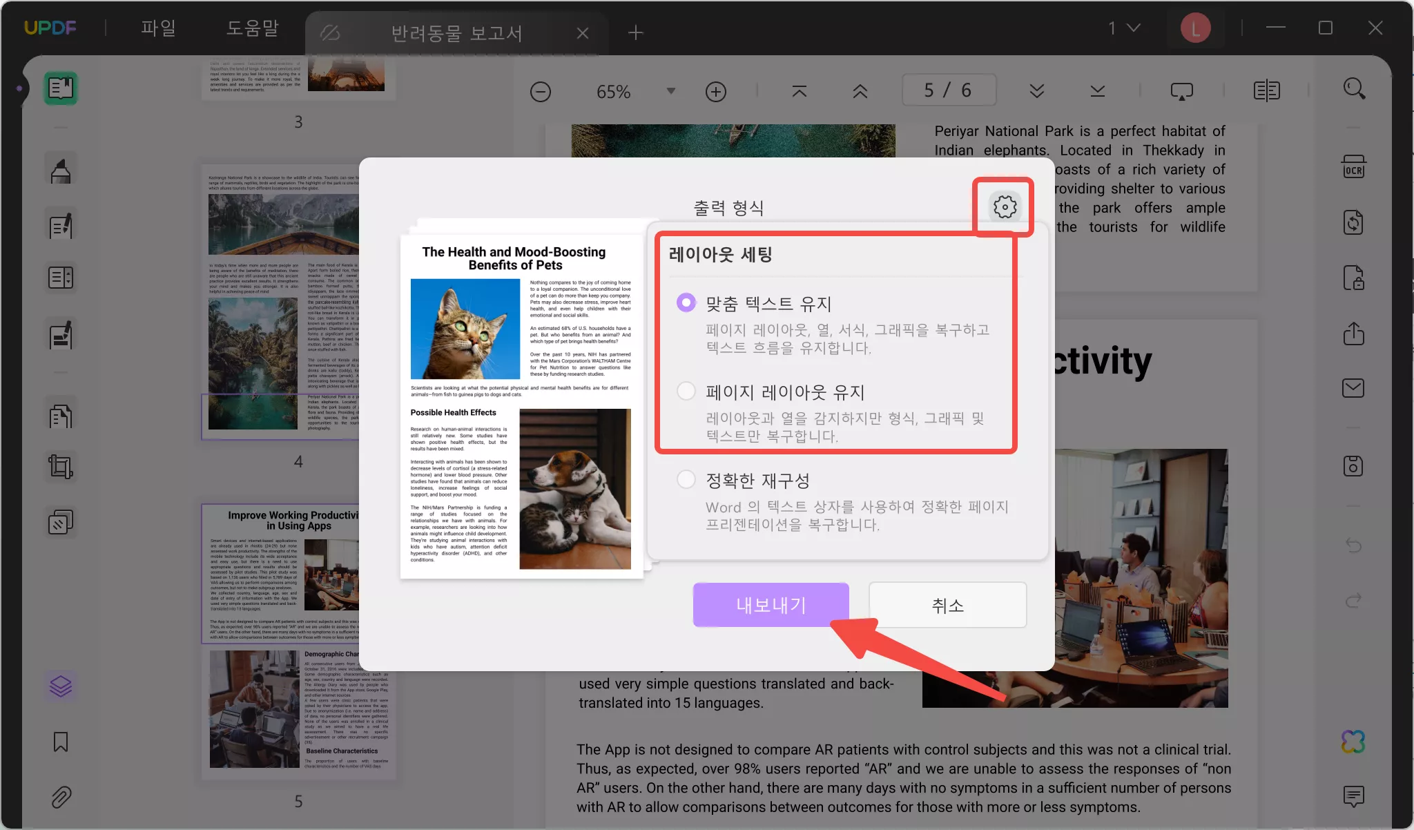The width and height of the screenshot is (1414, 830).
Task: Click the Undo arrow icon
Action: point(1353,546)
